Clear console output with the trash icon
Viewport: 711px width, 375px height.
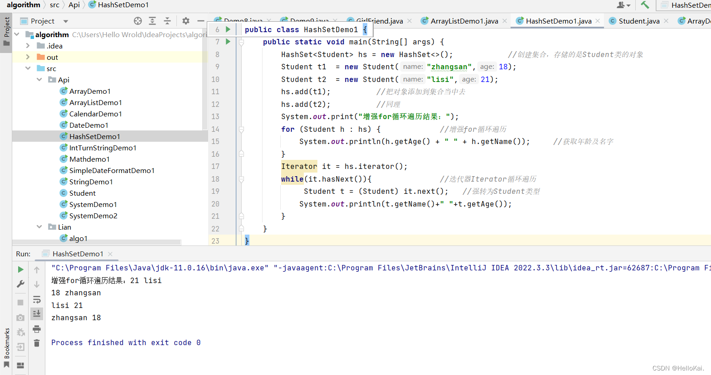pyautogui.click(x=37, y=343)
